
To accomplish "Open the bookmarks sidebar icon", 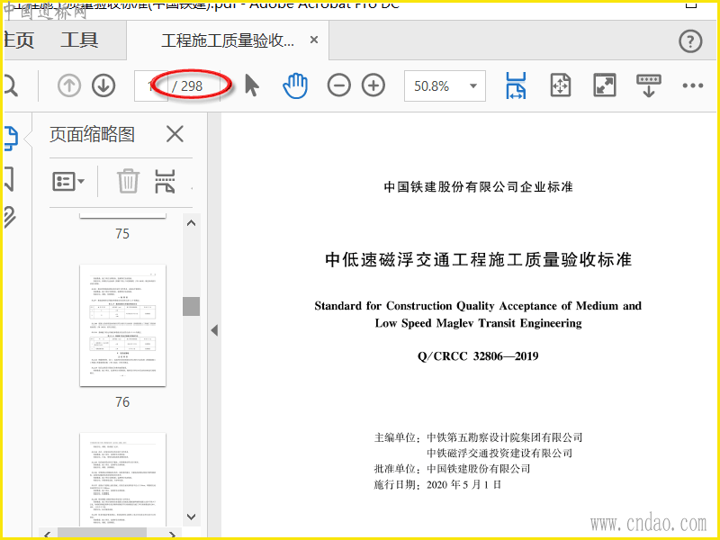I will click(x=9, y=179).
